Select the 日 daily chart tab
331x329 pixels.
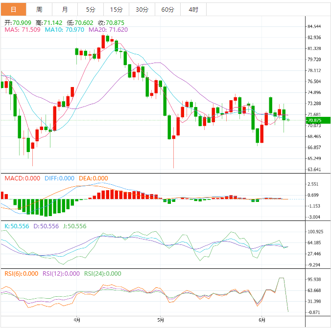[x=13, y=9]
